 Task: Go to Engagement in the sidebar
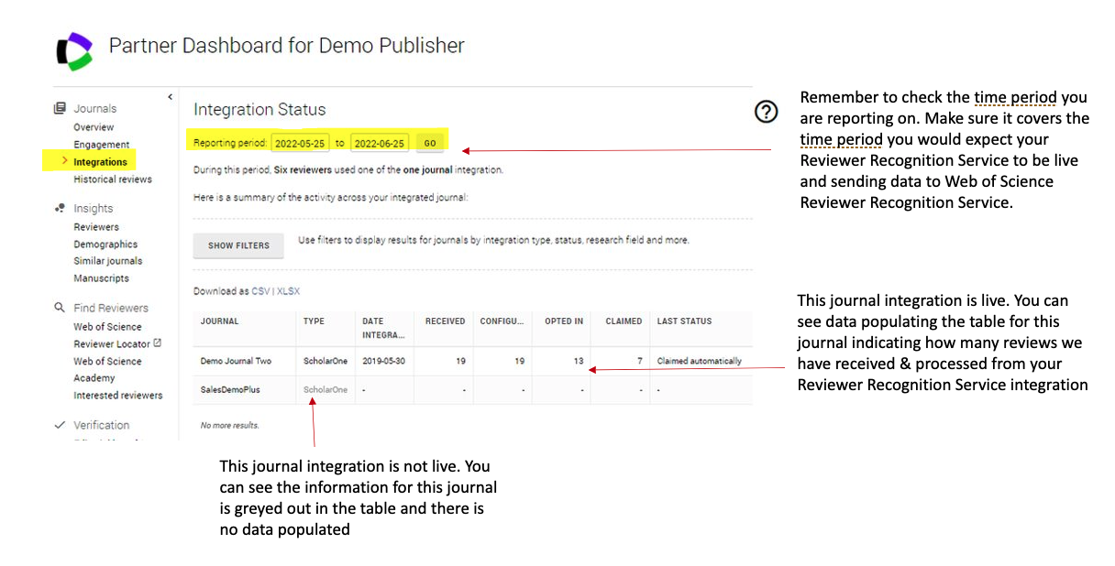point(102,145)
